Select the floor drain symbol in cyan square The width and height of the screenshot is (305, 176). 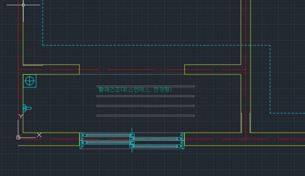click(30, 81)
